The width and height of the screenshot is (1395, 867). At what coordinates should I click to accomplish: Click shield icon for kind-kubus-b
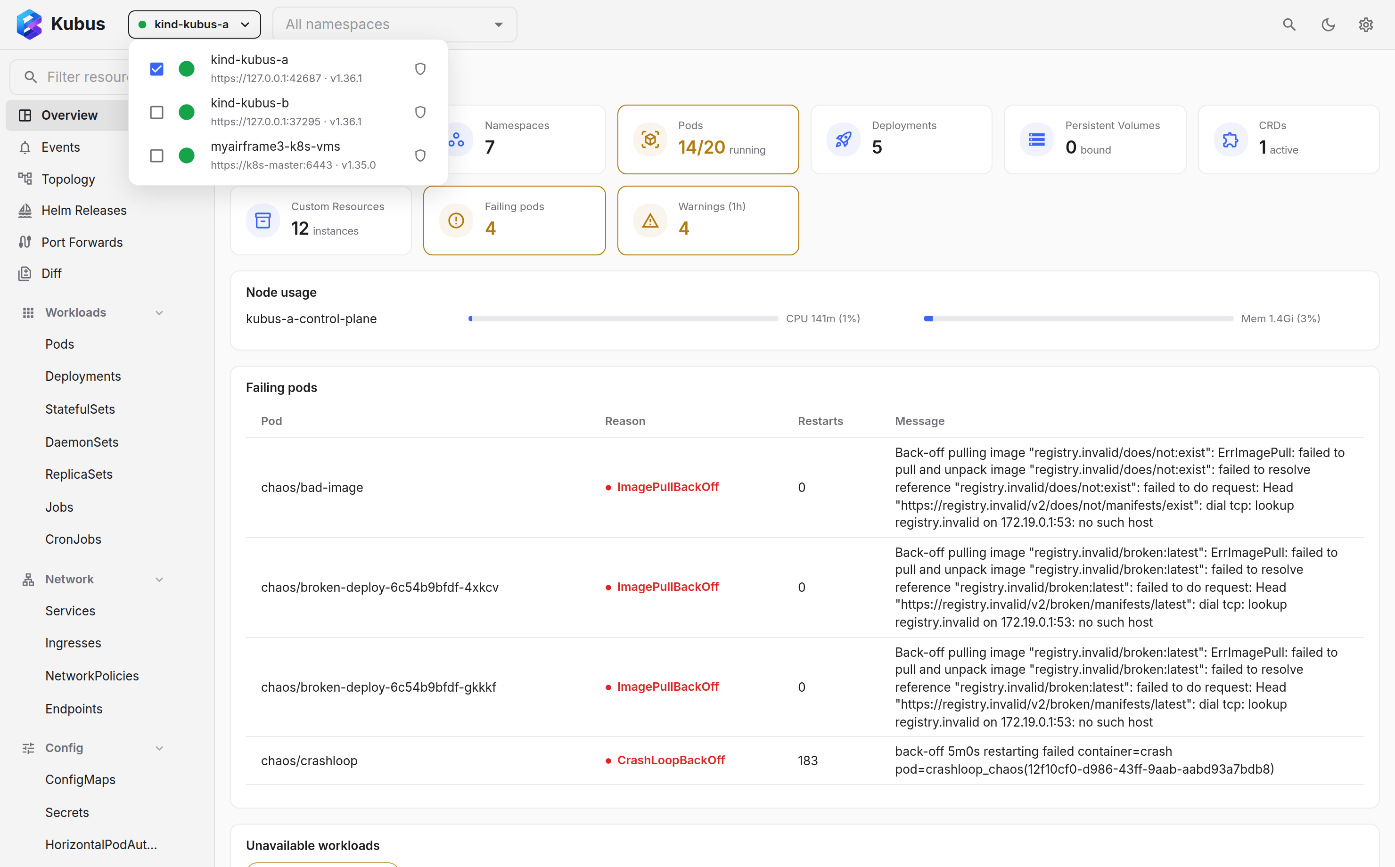[420, 113]
